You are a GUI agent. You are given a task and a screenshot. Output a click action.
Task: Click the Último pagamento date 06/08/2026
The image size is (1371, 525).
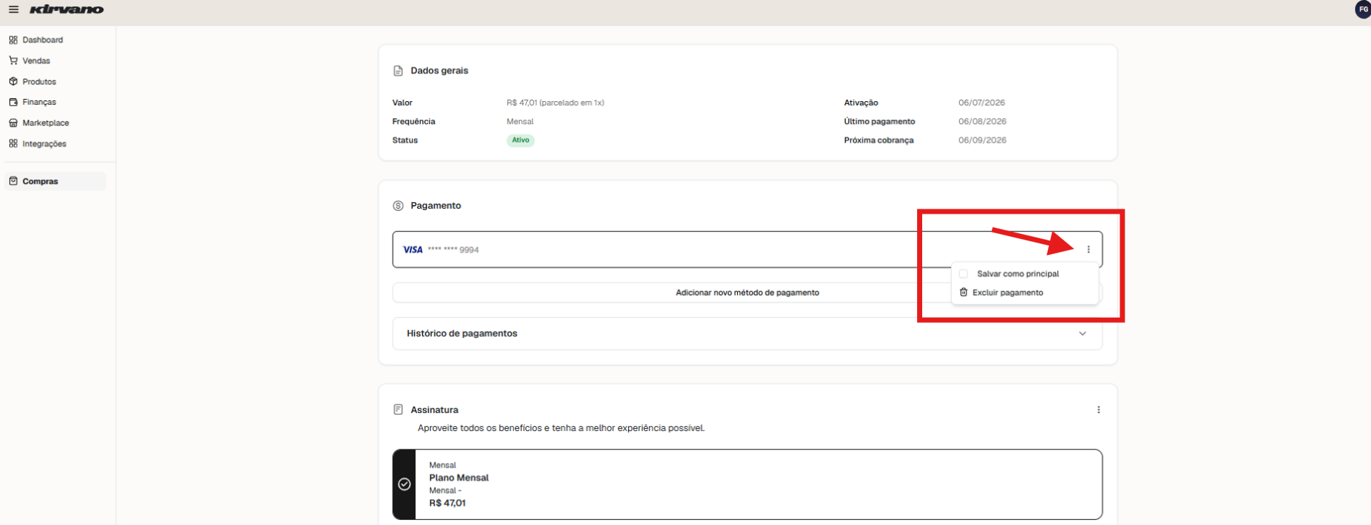click(982, 121)
